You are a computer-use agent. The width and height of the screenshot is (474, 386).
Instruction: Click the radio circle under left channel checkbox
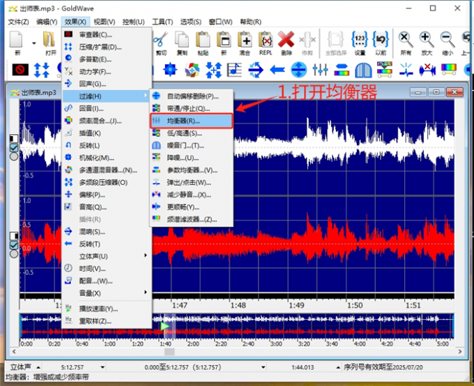(x=14, y=156)
